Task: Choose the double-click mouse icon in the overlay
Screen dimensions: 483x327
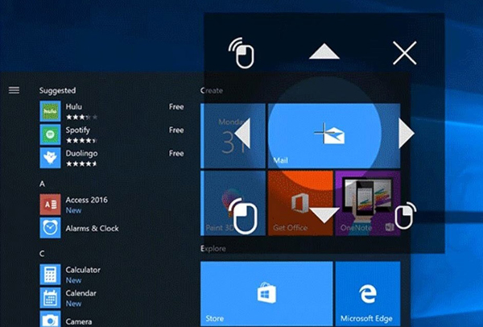Action: pos(244,53)
